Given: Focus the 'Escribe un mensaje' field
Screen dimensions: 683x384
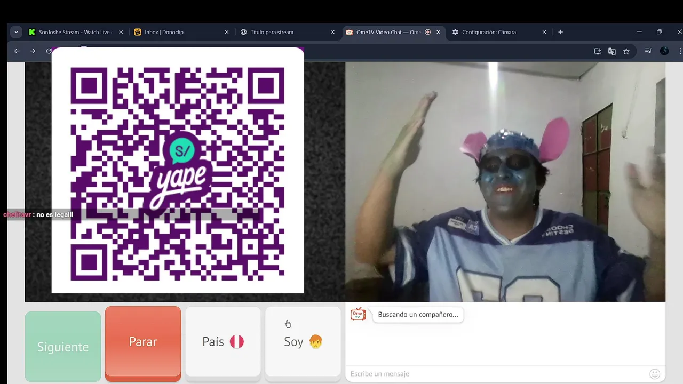Looking at the screenshot, I should [496, 374].
